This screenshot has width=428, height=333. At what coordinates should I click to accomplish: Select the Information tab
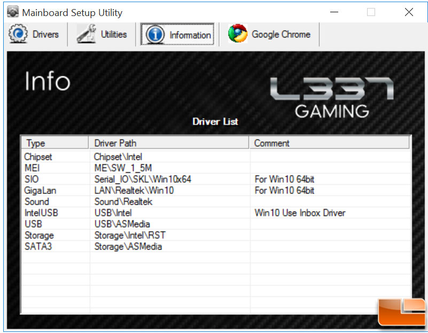pyautogui.click(x=177, y=34)
